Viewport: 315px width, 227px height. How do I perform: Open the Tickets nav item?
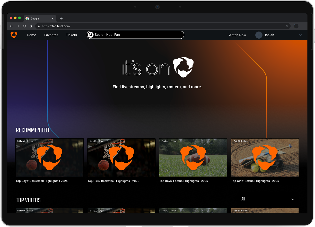click(71, 35)
